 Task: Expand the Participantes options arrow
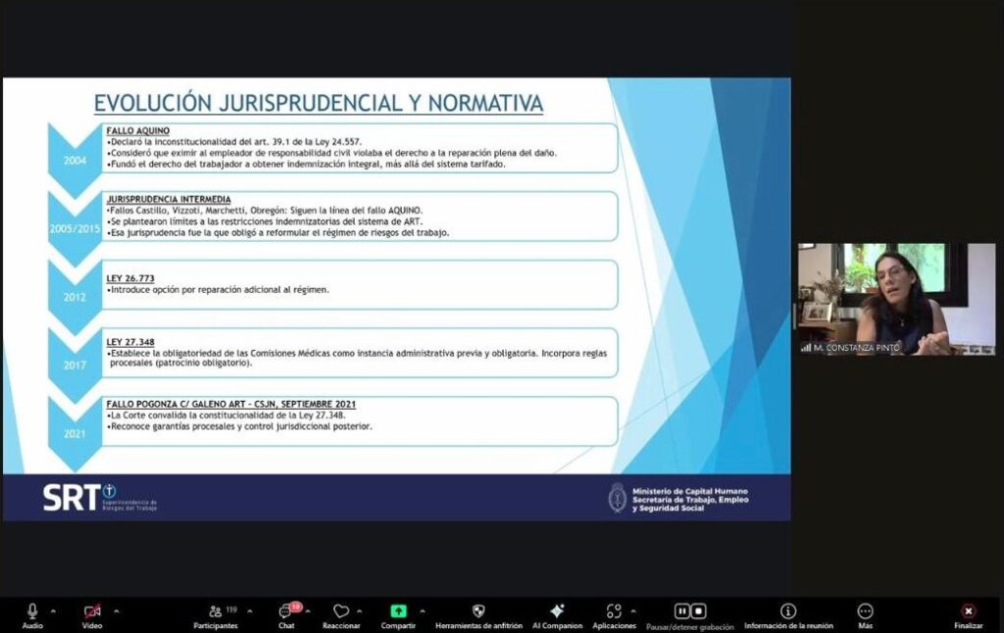[249, 610]
